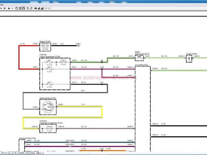
Task: Open the page layout icon in the status bar
Action: (x=38, y=152)
